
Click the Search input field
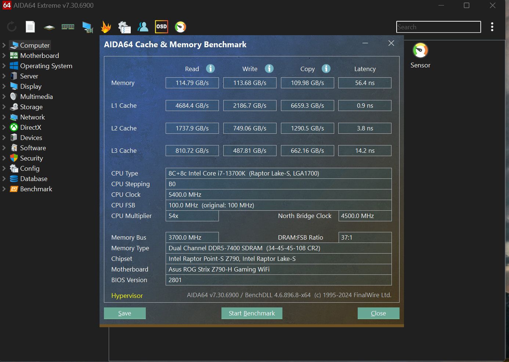point(438,27)
